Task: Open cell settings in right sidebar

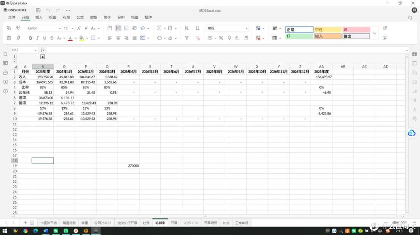Action: coord(415,54)
